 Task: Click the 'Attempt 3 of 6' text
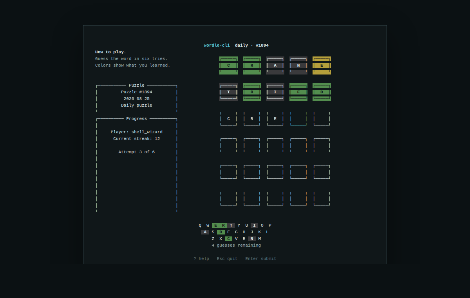click(x=137, y=152)
